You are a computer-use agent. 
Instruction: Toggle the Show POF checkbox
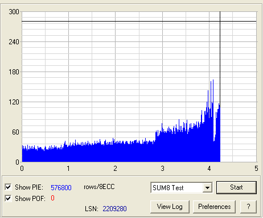pos(8,199)
